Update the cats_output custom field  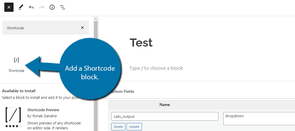point(135,127)
